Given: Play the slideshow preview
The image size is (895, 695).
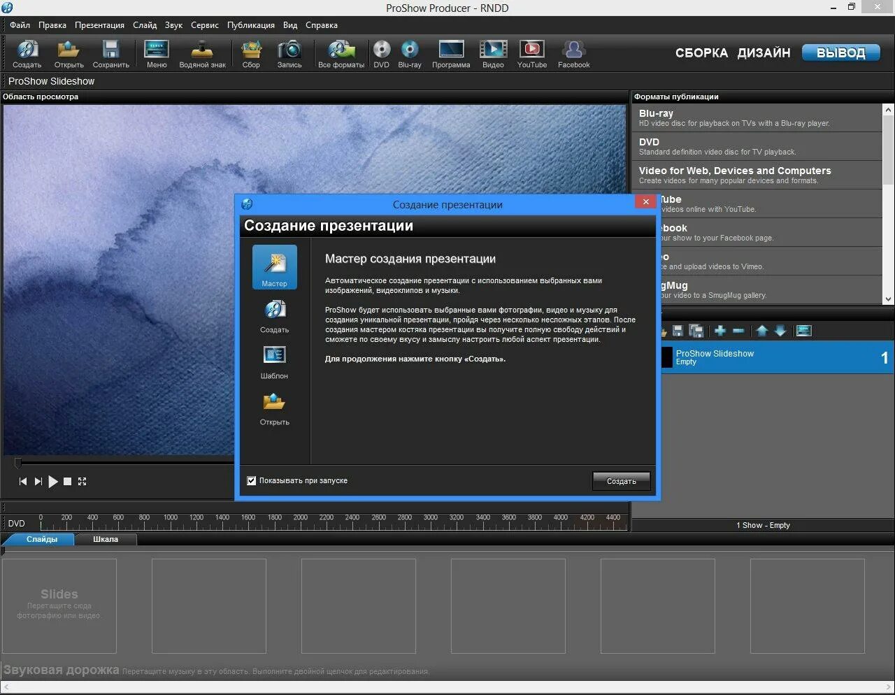Looking at the screenshot, I should (x=53, y=481).
